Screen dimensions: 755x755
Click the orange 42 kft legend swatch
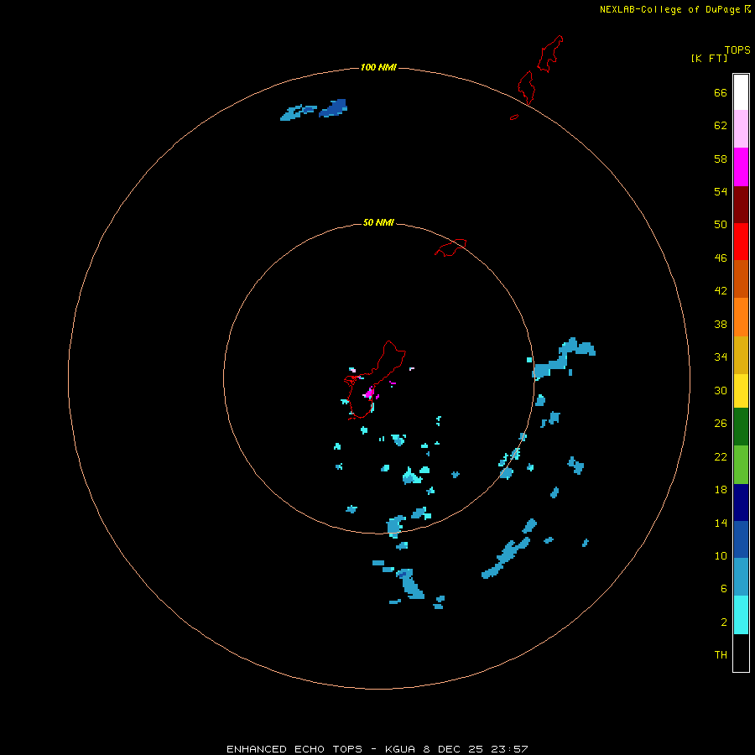[741, 317]
